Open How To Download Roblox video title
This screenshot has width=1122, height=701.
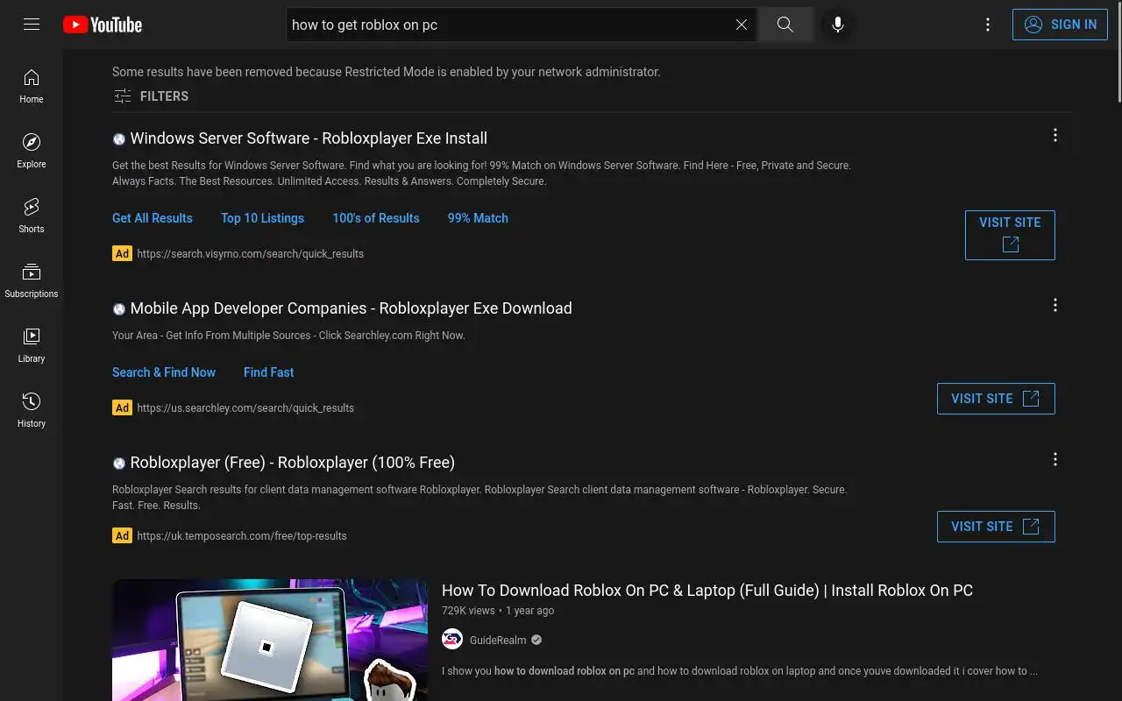point(707,591)
